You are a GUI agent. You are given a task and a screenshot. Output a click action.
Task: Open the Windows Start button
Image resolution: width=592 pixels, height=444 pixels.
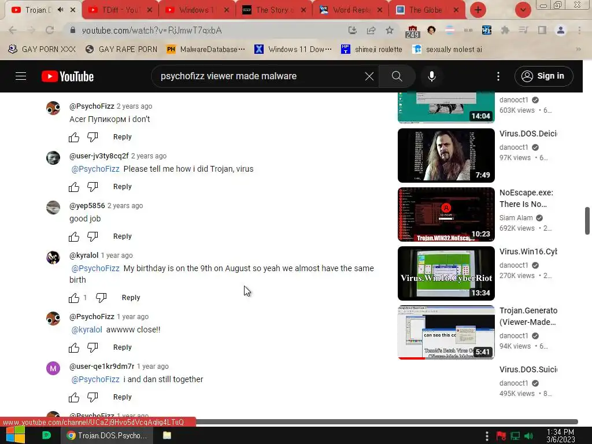[15, 435]
